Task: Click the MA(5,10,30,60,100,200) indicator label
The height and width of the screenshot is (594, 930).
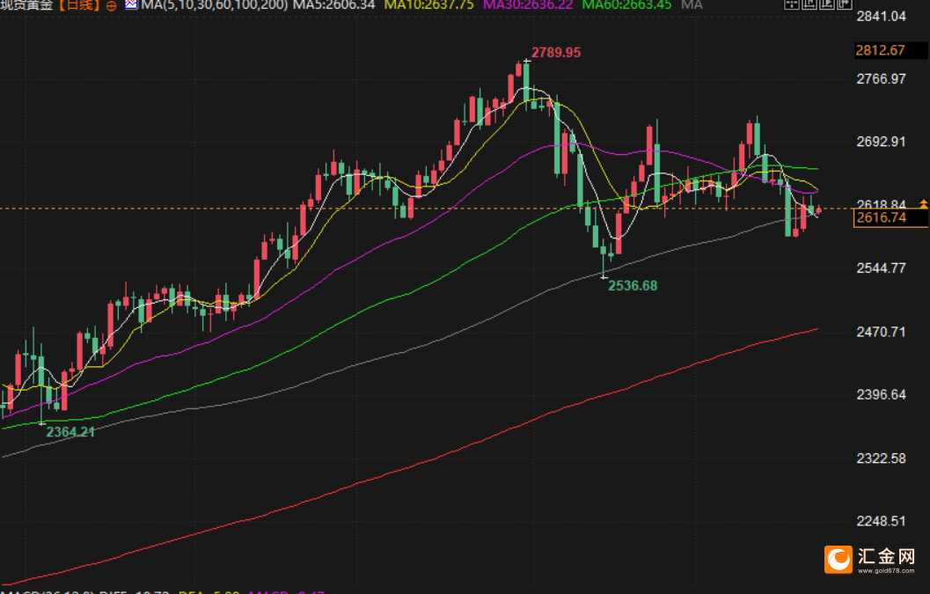Action: coord(215,5)
